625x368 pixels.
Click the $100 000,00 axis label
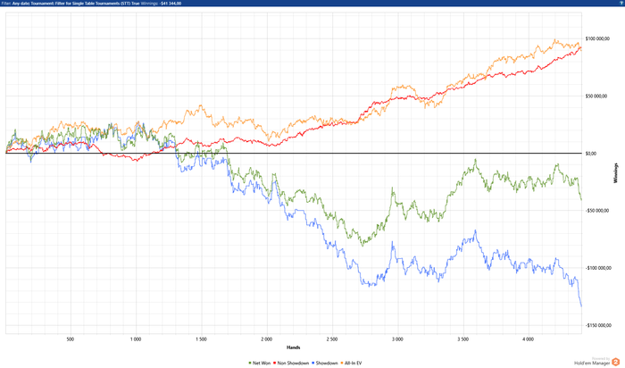597,38
